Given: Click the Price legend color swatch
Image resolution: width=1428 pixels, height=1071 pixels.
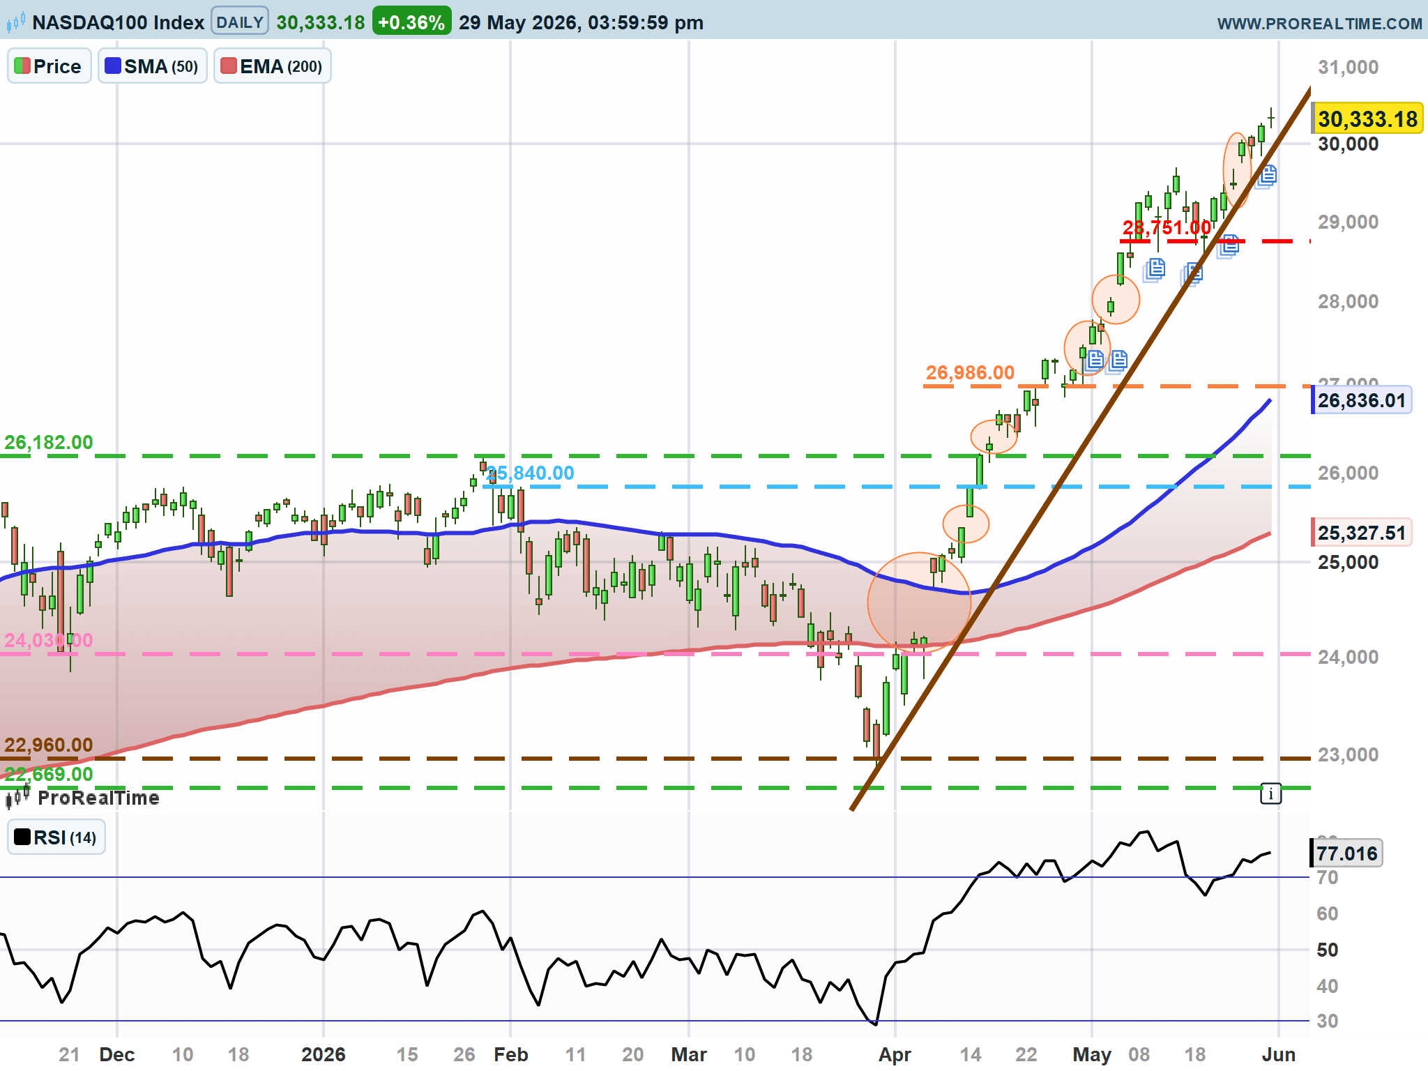Looking at the screenshot, I should pos(22,66).
